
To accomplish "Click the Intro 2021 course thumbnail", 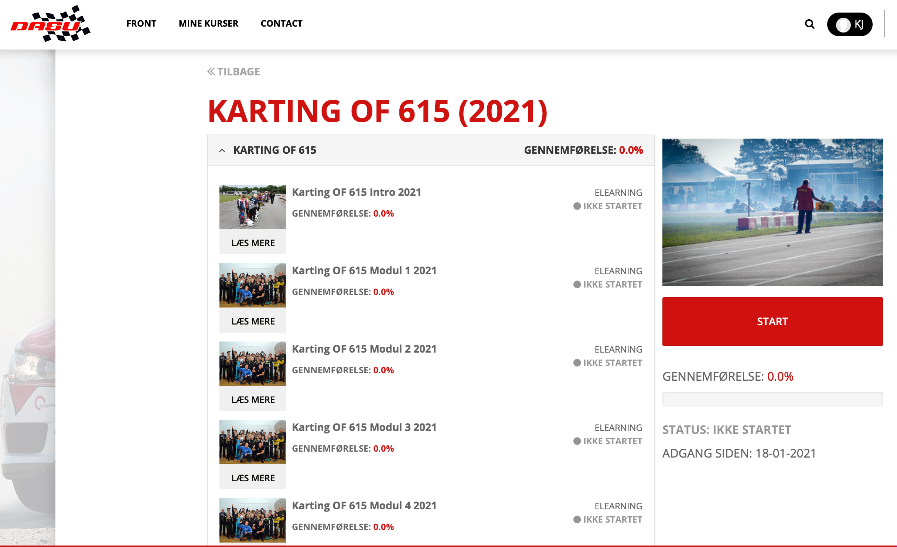I will pyautogui.click(x=253, y=207).
